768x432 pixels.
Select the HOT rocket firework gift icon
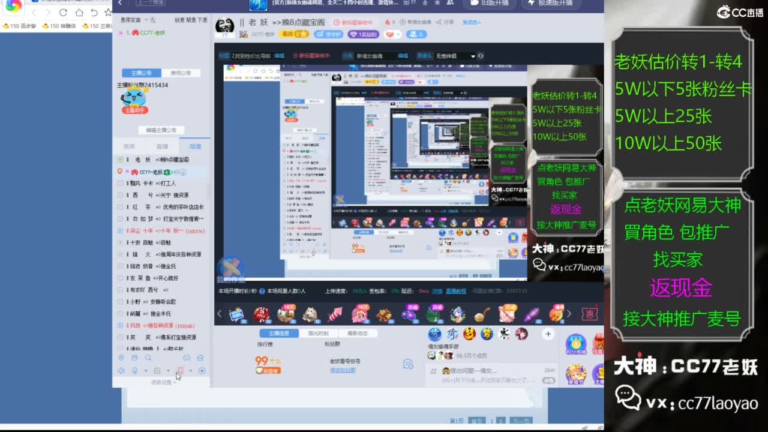point(335,314)
